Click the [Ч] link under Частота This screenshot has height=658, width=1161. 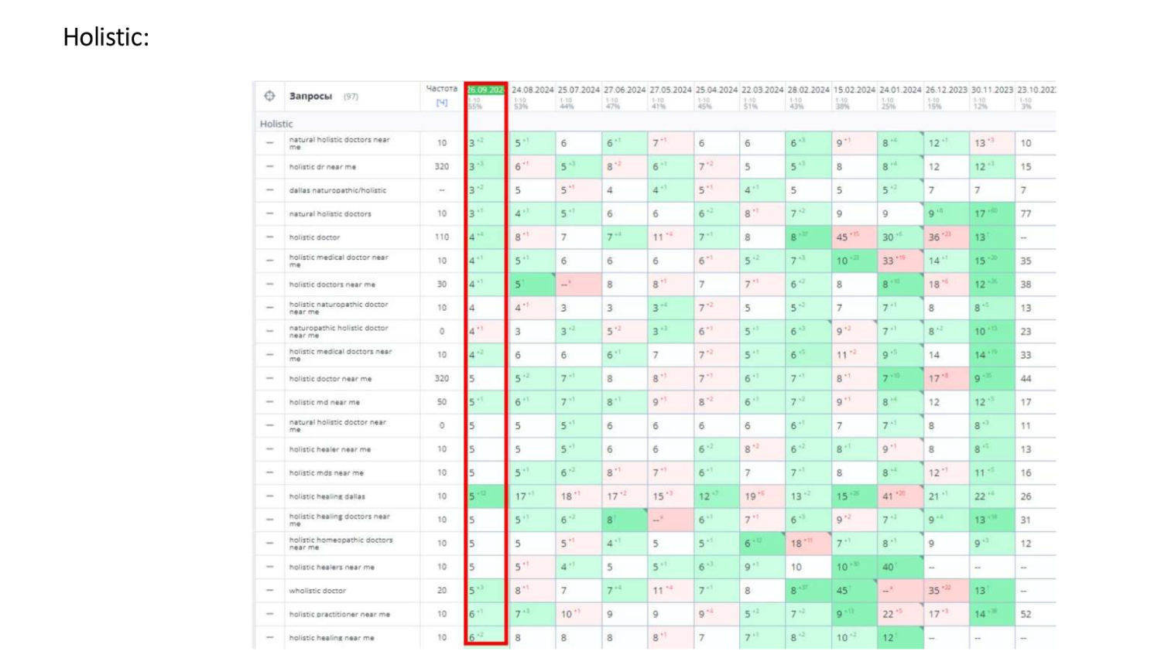442,103
